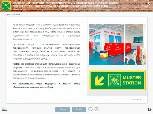
Task: Click the course title starting "ПОДГОТОВКА ПО ВОПРОСАМ БЕЗОПАСНОСТИ"
Action: [x=66, y=5]
